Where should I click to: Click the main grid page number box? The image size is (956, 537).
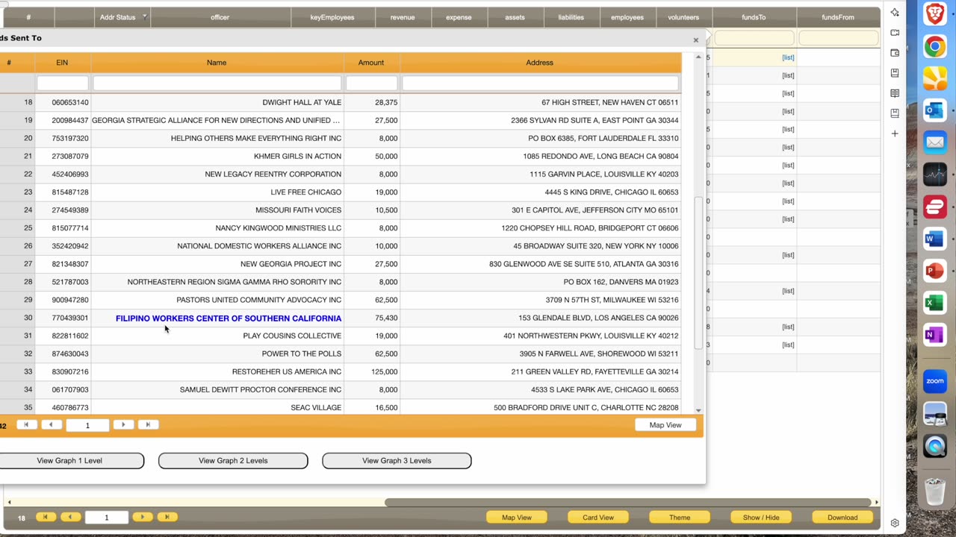point(106,518)
